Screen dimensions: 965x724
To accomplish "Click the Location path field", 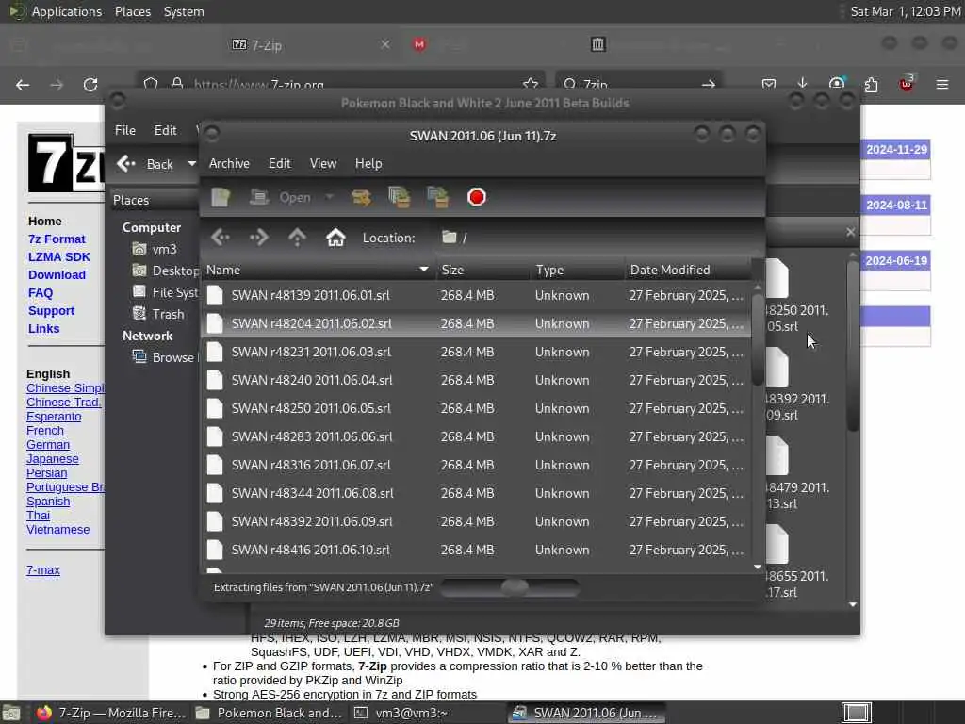I will (x=597, y=238).
